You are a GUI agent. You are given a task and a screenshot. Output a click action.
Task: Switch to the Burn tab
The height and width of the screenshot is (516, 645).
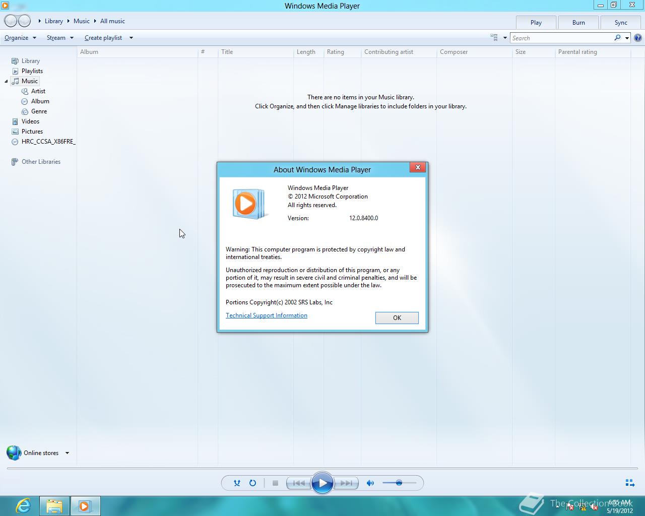click(578, 23)
